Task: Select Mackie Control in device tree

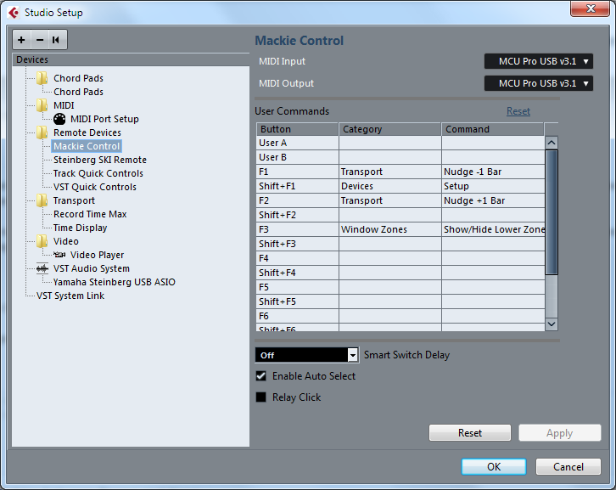Action: pyautogui.click(x=87, y=146)
